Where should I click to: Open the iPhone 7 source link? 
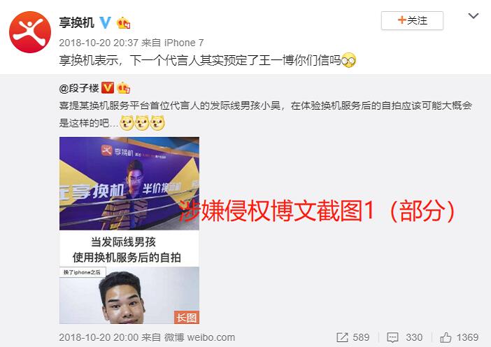184,43
